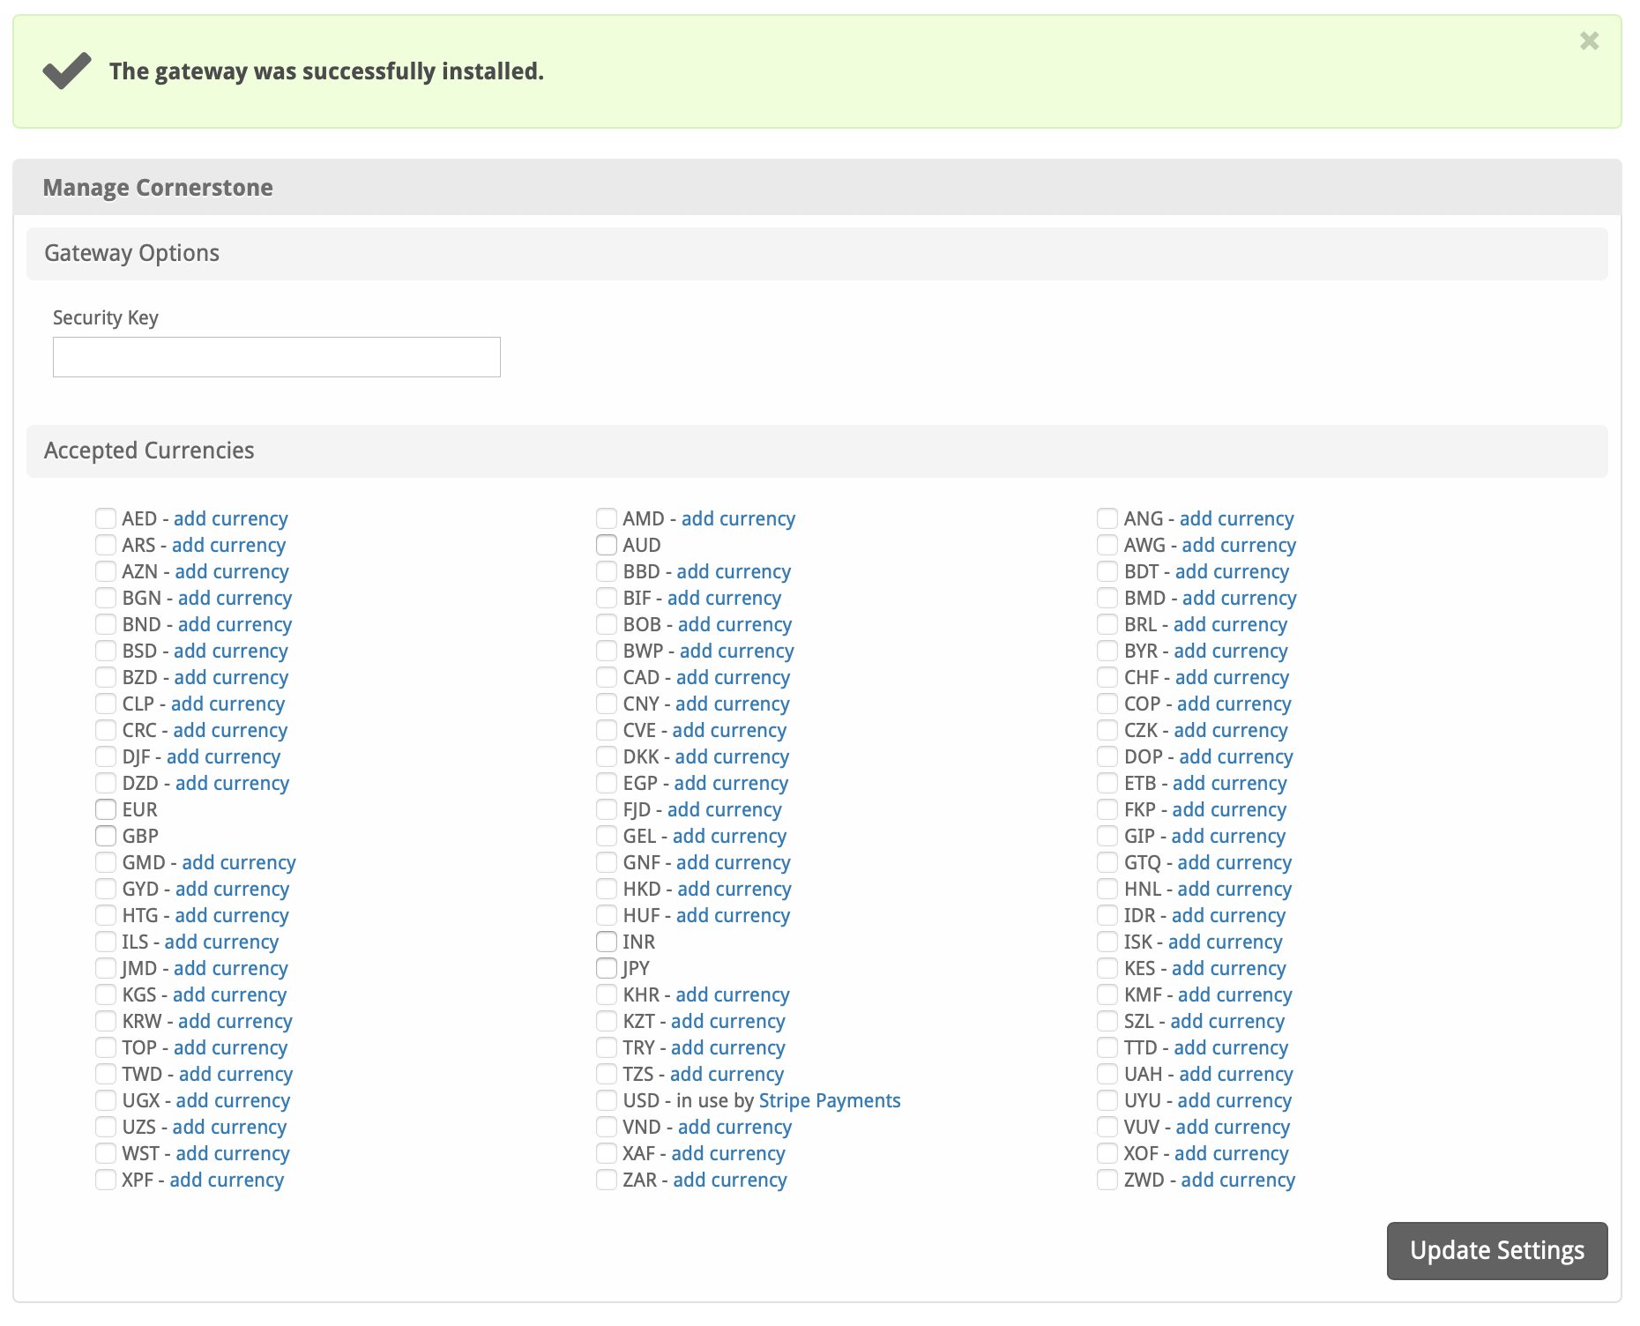This screenshot has width=1640, height=1326.
Task: Add the BRL currency via its link
Action: click(x=1230, y=624)
